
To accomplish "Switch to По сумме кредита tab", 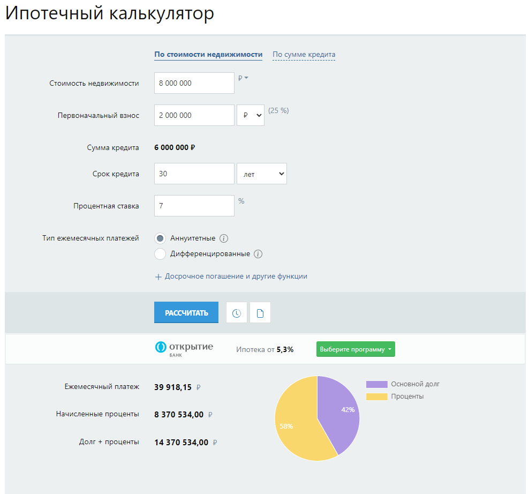I will [x=304, y=55].
